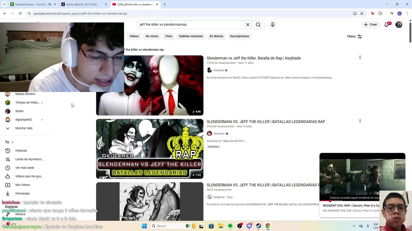Image resolution: width=412 pixels, height=231 pixels.
Task: View site information icon in address bar
Action: point(29,13)
